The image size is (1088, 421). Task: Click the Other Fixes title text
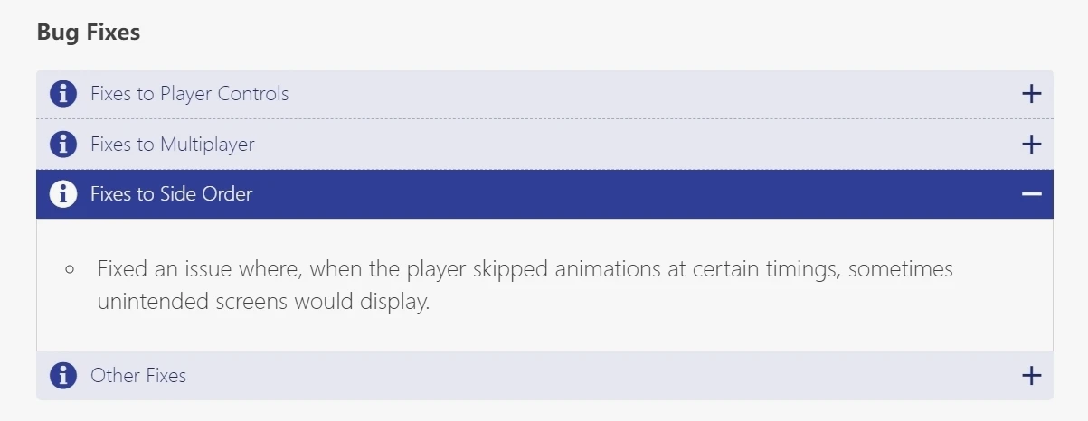tap(138, 376)
